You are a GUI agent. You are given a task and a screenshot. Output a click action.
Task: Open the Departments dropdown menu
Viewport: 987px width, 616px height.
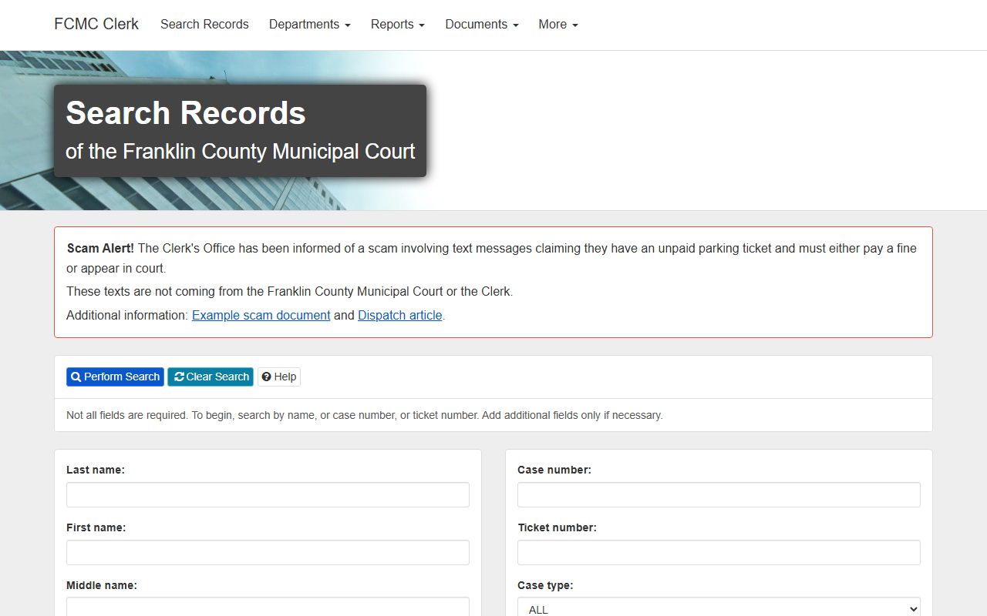[x=309, y=25]
